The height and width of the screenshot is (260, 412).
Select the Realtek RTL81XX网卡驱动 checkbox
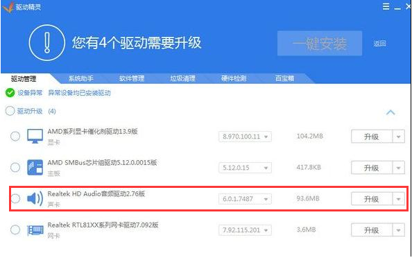click(15, 229)
